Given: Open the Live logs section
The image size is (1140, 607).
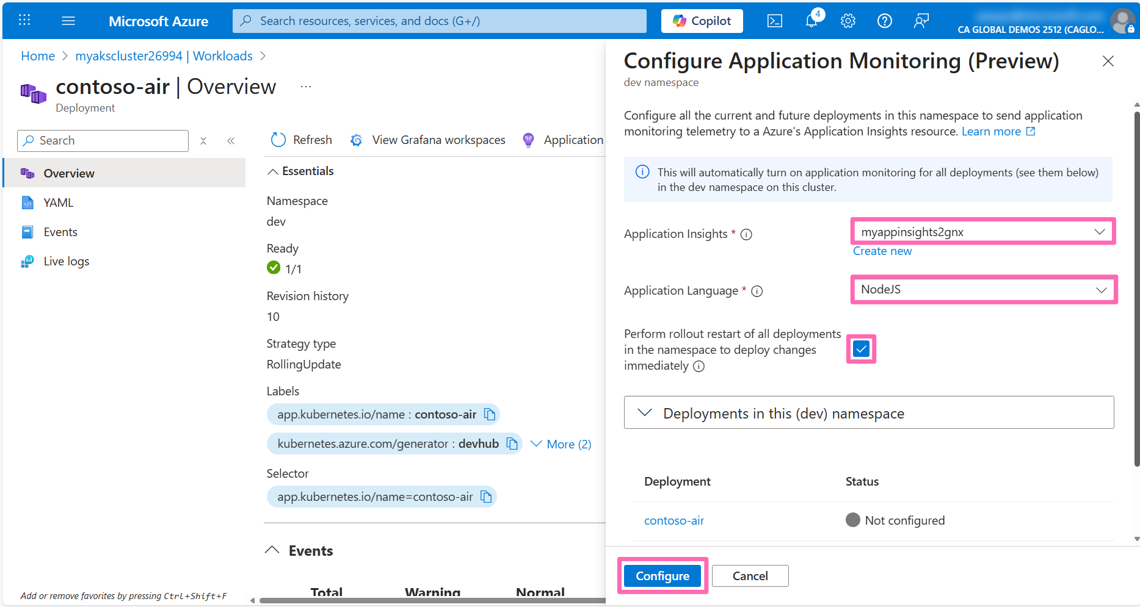Looking at the screenshot, I should [x=65, y=260].
